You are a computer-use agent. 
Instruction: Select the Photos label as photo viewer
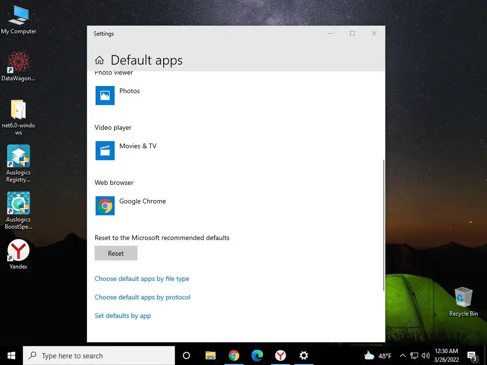pos(129,91)
